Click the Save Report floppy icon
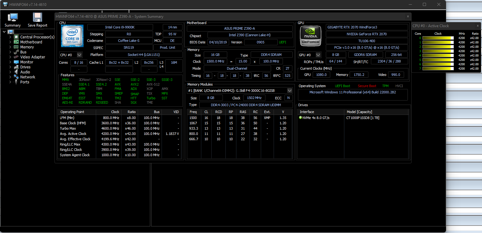 click(37, 17)
